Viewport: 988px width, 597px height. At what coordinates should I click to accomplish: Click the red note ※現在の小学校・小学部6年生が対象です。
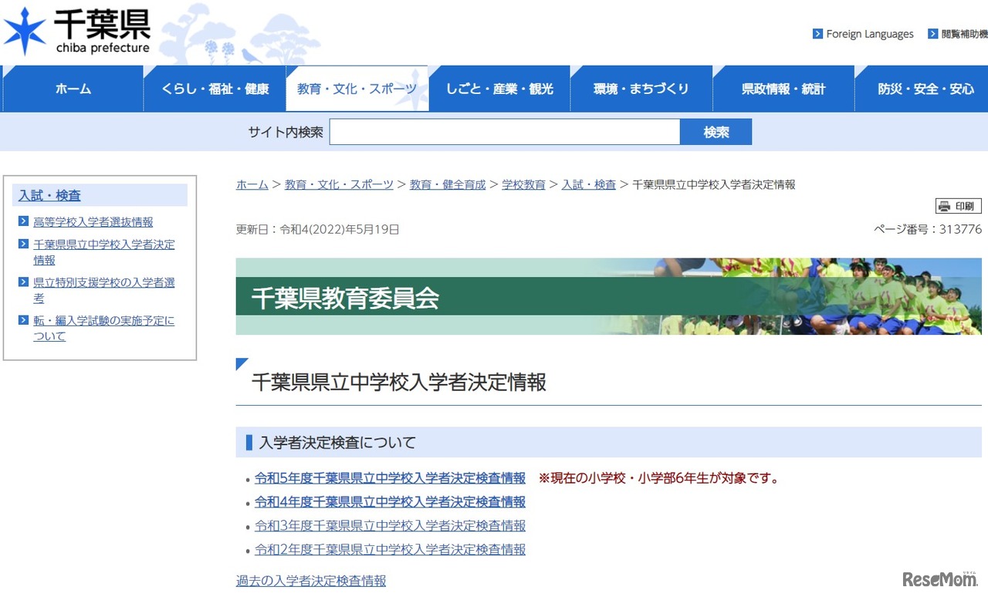(658, 478)
